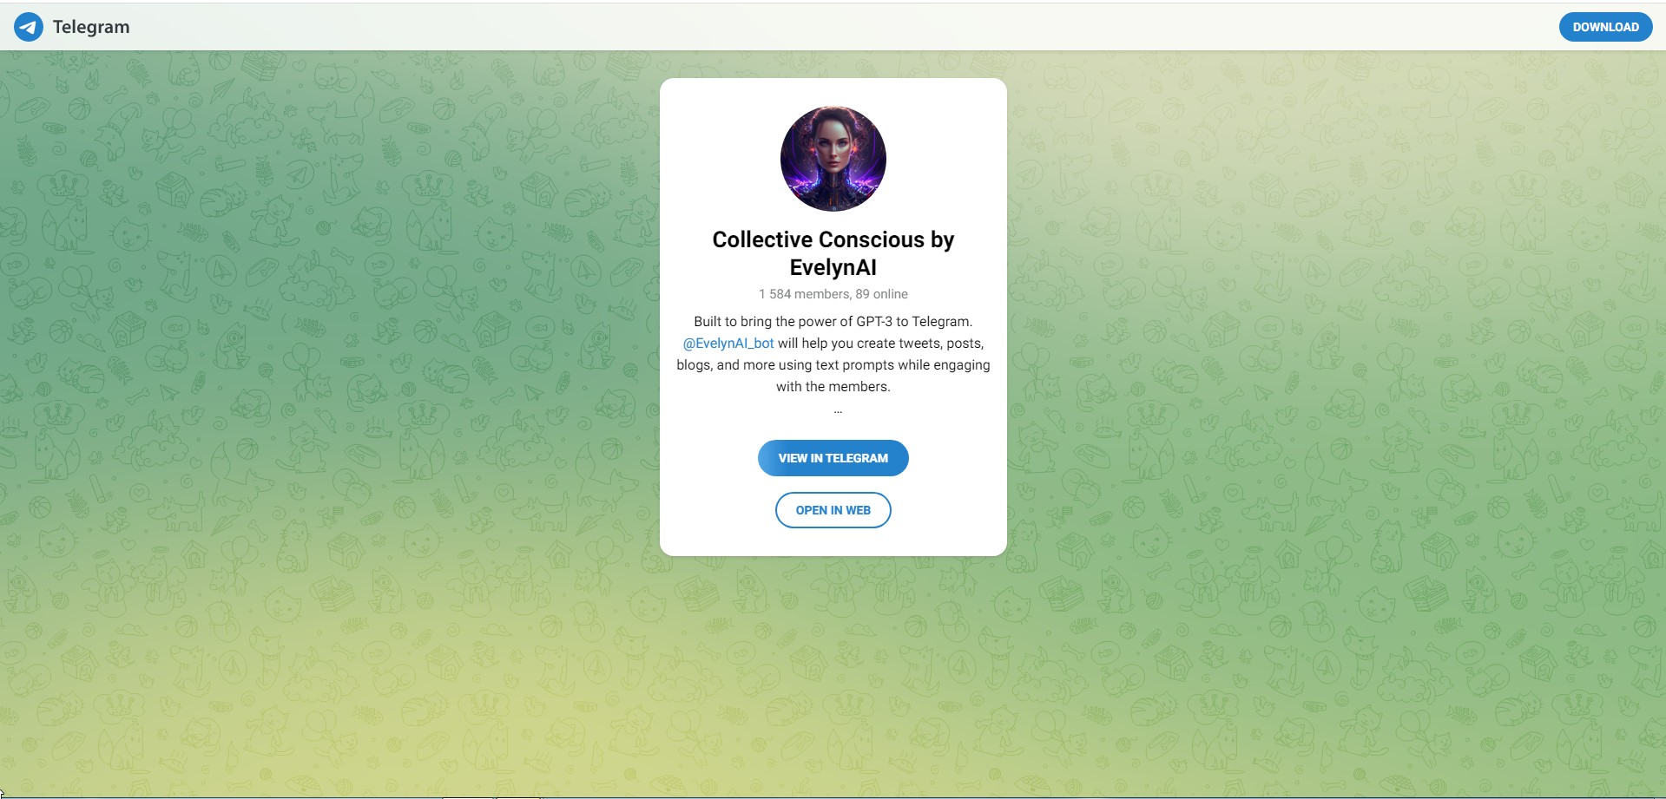Click blank white card area below Open in Web
This screenshot has width=1666, height=799.
(833, 541)
